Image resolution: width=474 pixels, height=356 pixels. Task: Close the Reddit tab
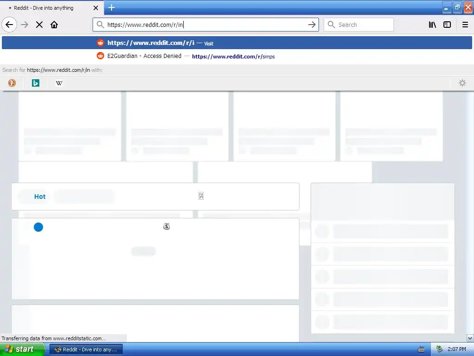coord(95,8)
